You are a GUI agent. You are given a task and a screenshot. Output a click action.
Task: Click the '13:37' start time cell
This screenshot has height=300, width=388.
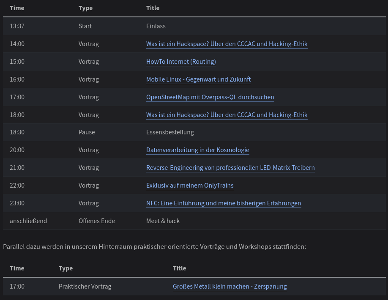[17, 26]
